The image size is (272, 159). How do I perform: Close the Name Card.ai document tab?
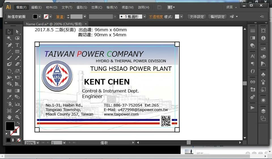click(86, 24)
